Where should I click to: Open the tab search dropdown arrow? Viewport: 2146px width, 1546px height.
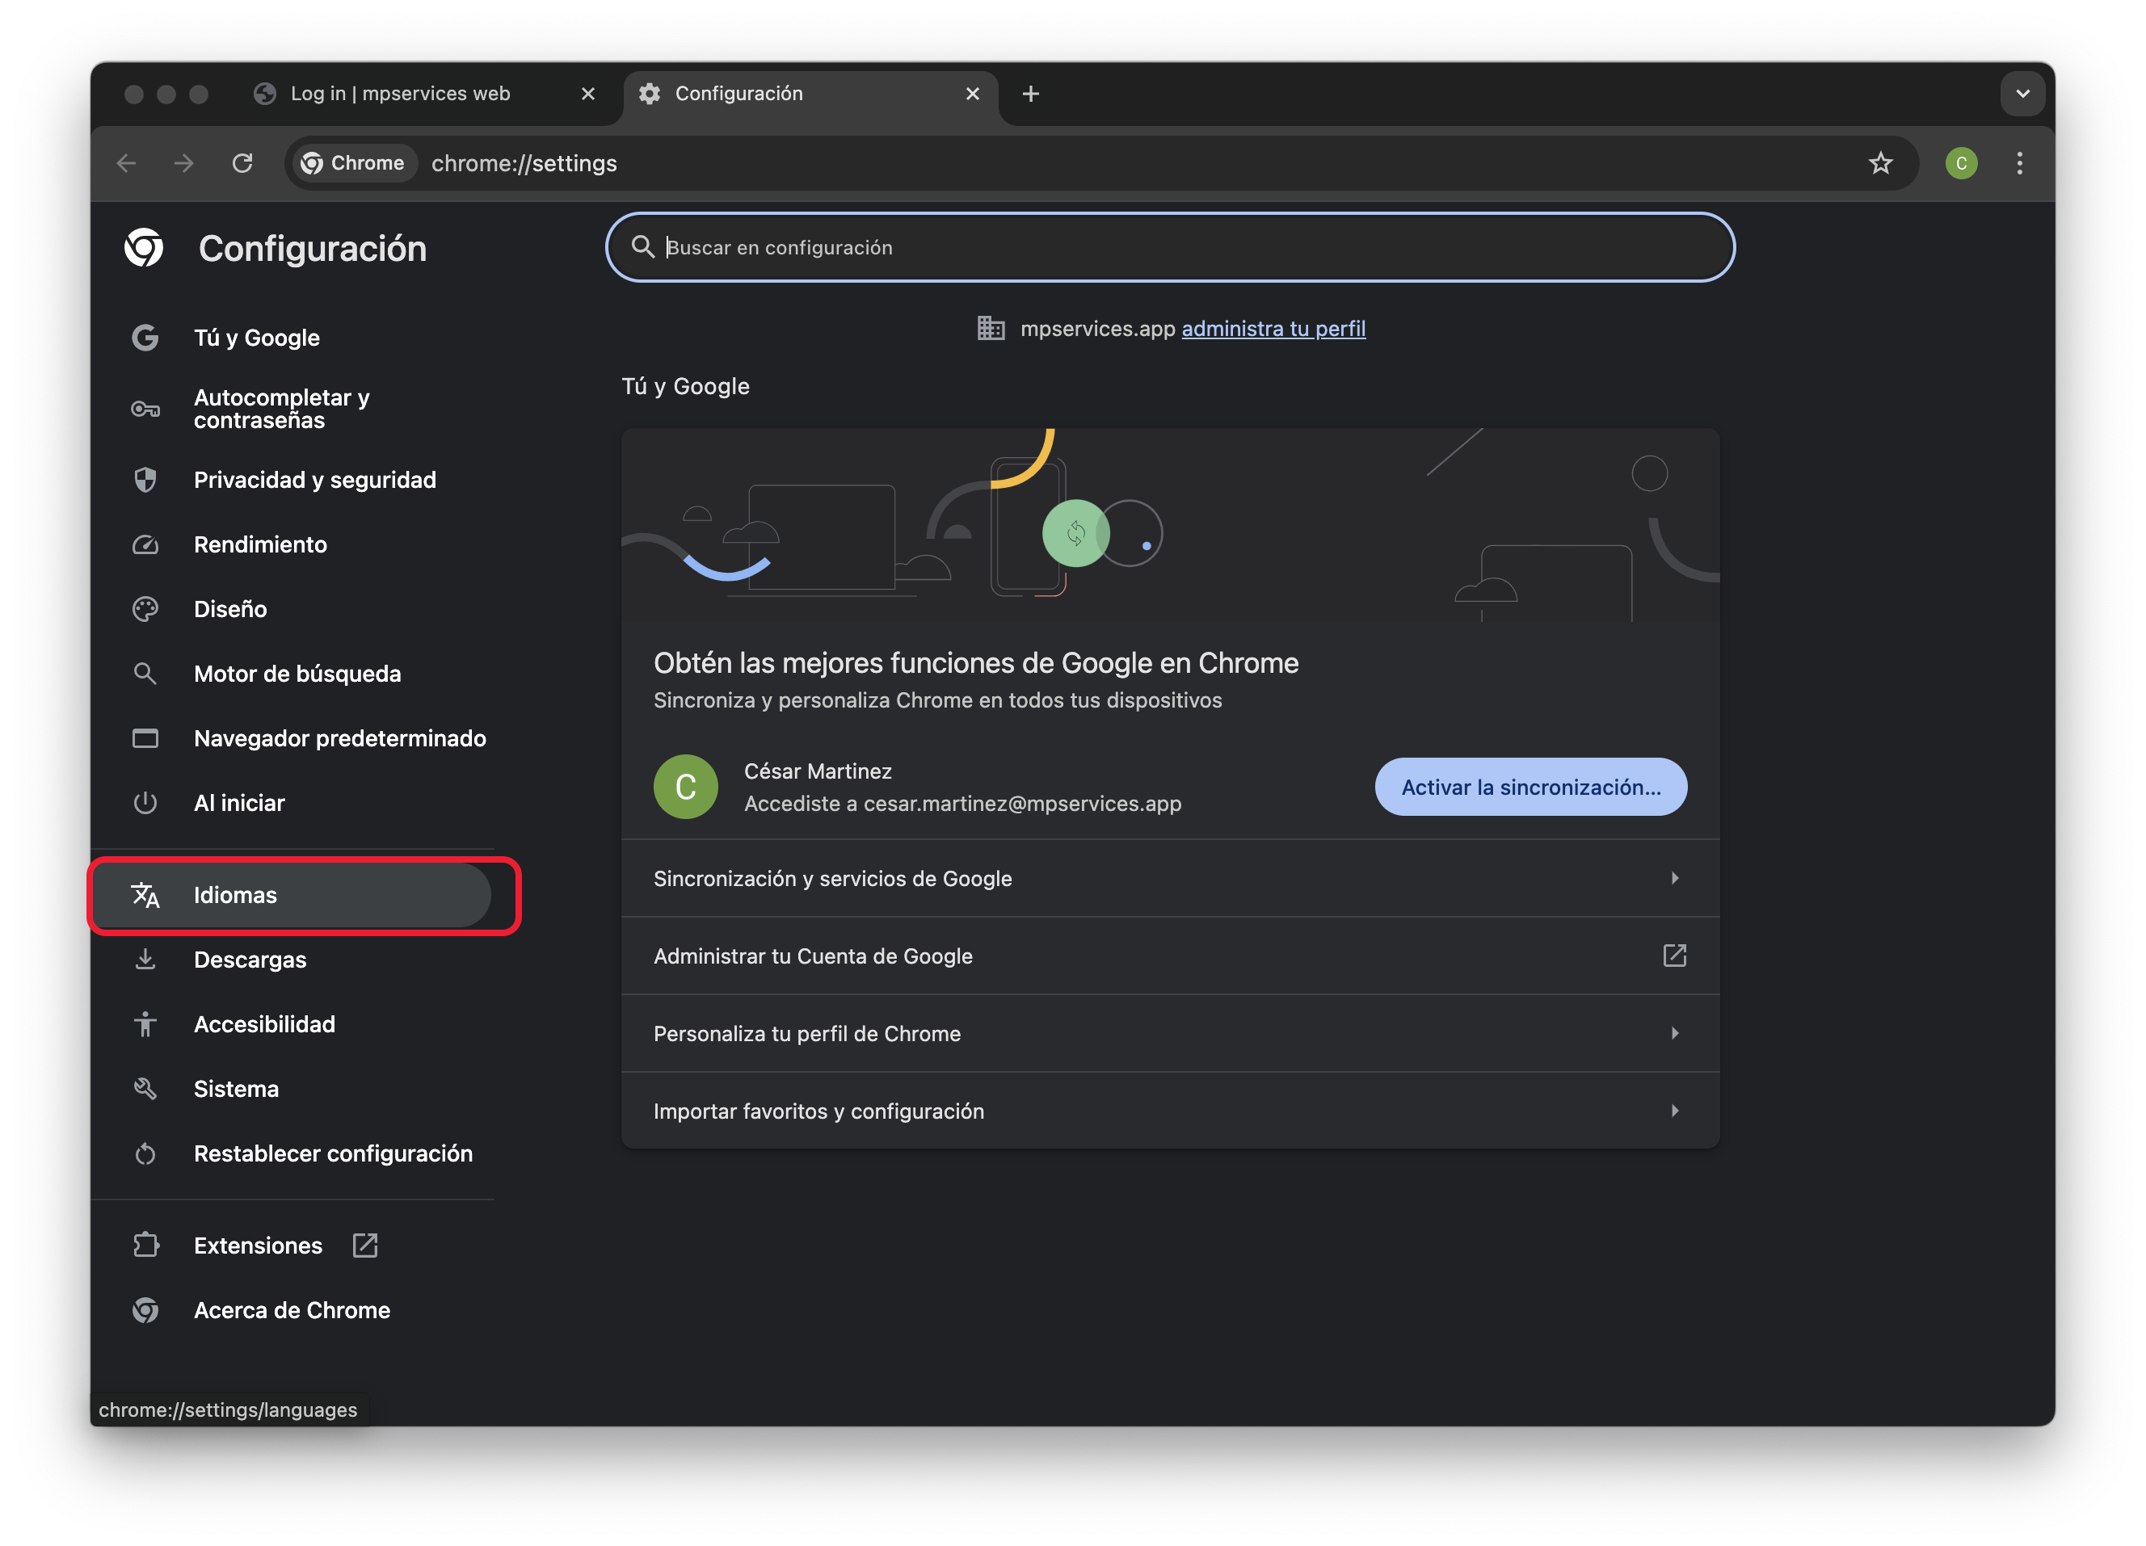point(2022,94)
